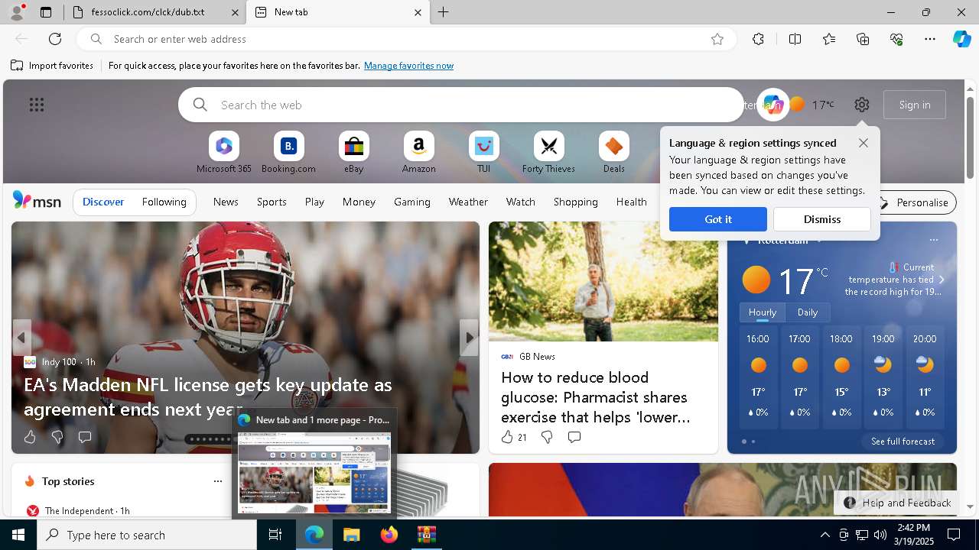Open Microsoft 365 shortcut
The width and height of the screenshot is (979, 550).
pos(223,153)
